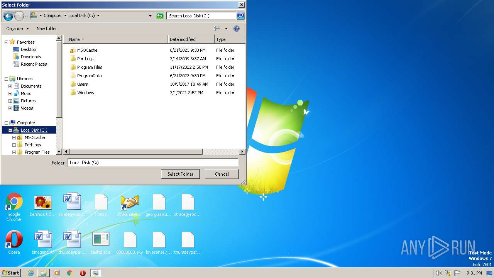Open the help icon

point(237,29)
